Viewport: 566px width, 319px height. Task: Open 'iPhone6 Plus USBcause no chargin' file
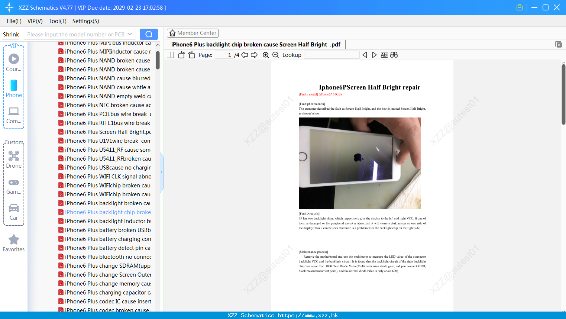105,168
